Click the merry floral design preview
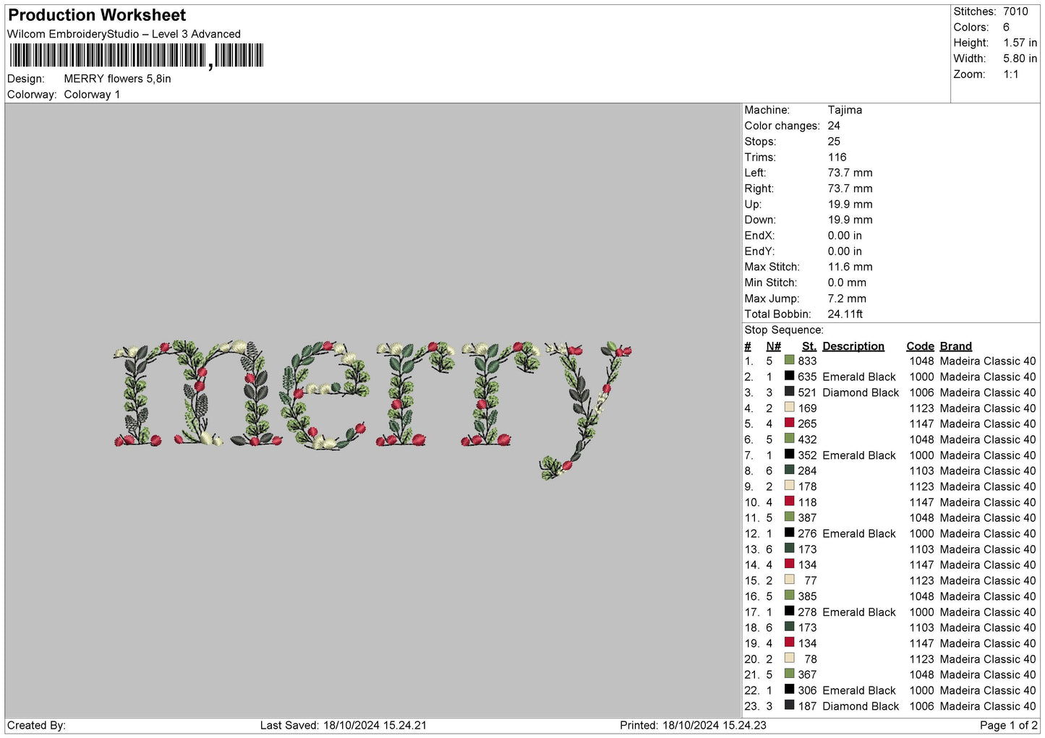Image resolution: width=1045 pixels, height=738 pixels. [x=372, y=409]
